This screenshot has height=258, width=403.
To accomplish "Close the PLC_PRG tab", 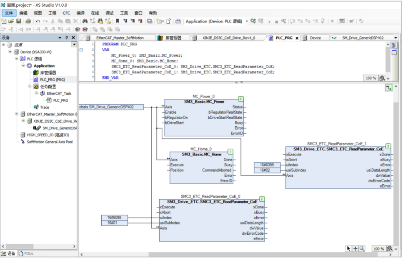I will click(297, 38).
